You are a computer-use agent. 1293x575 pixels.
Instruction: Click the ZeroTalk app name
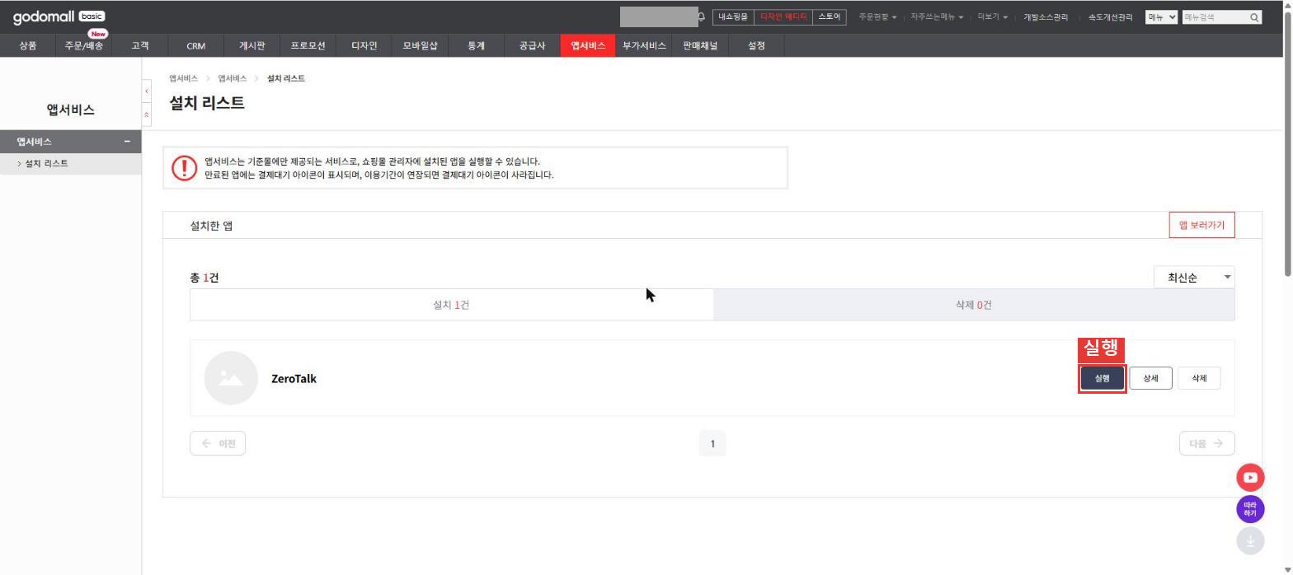click(x=294, y=379)
